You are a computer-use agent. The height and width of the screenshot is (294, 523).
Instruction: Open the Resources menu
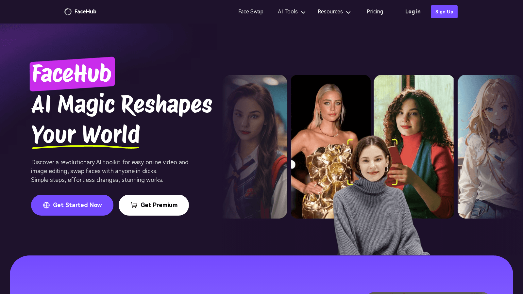[330, 12]
